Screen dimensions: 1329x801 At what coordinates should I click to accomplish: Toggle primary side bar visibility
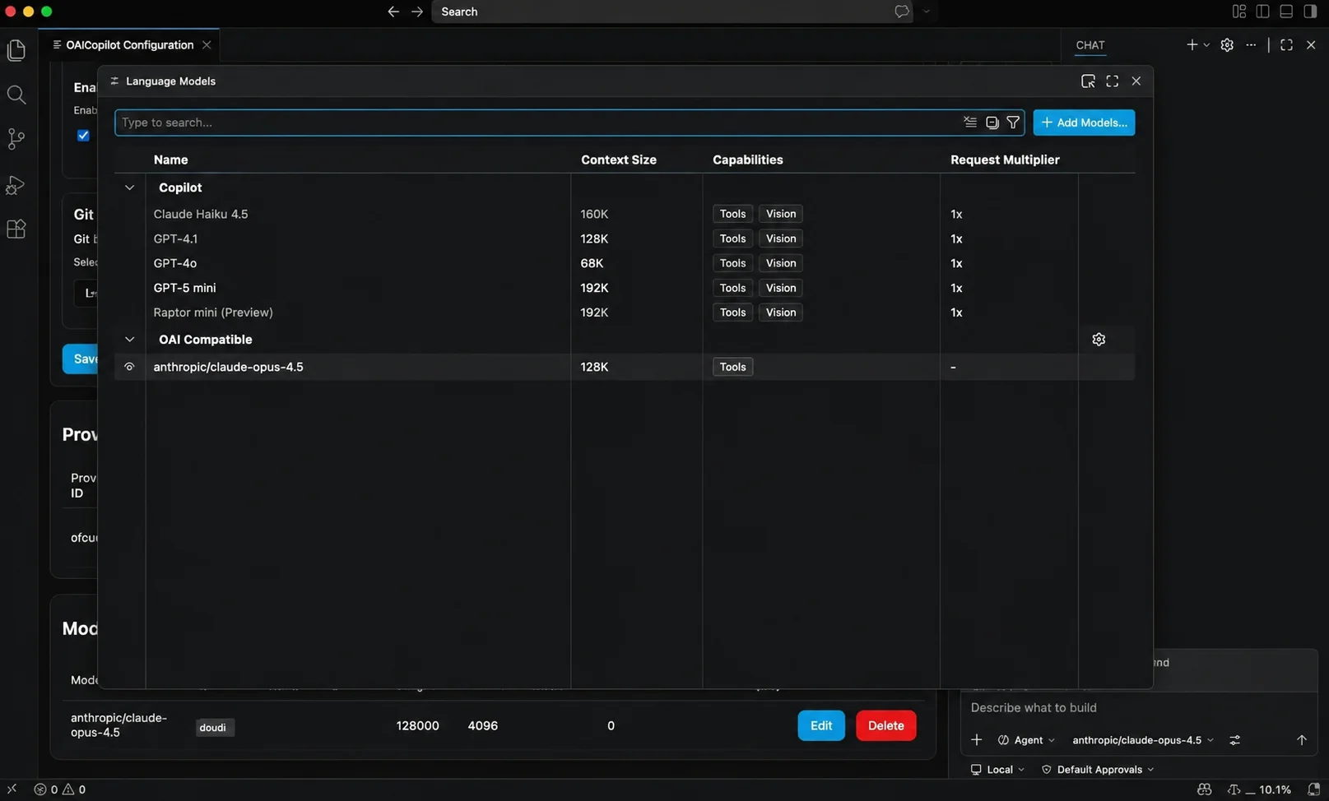1262,12
